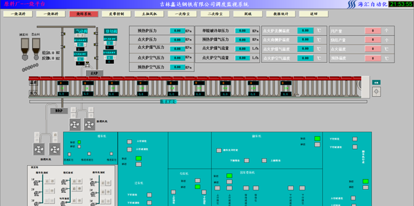Click the 1# pump icon under 翻车机油泵

click(93, 183)
